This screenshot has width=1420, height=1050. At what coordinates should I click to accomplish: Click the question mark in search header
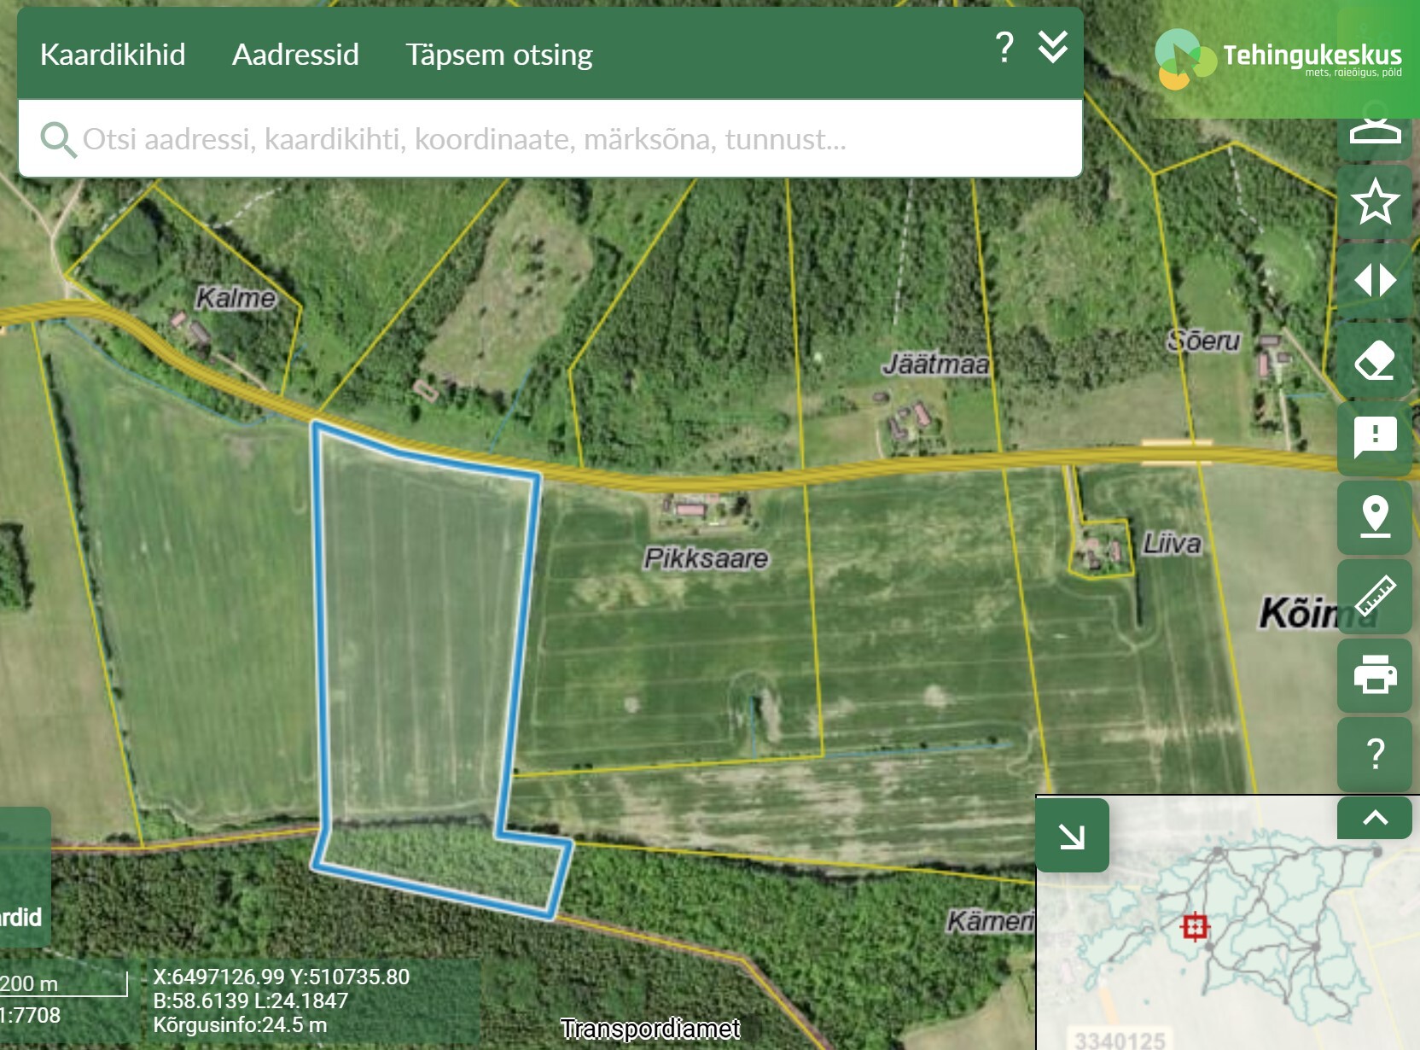(1004, 48)
